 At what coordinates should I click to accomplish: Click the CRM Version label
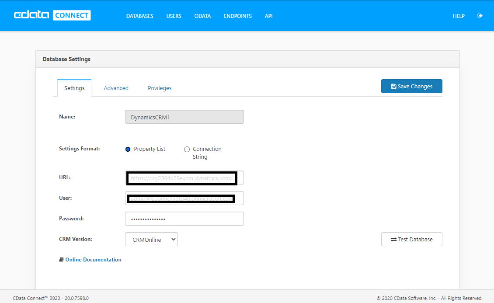tap(76, 239)
